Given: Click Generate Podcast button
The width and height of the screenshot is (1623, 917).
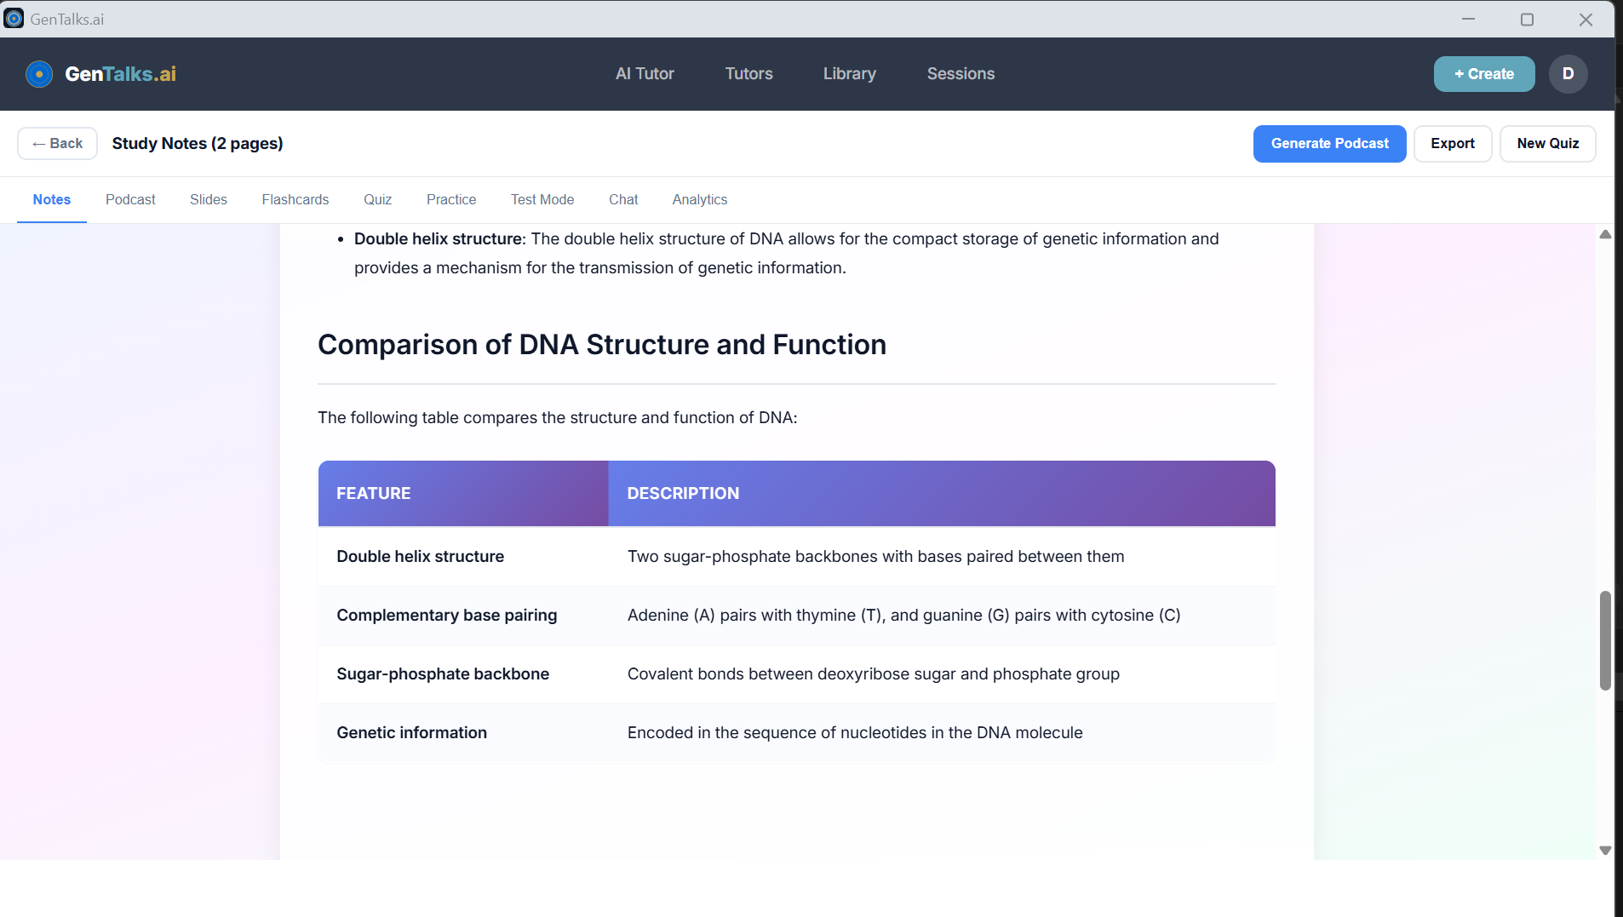Looking at the screenshot, I should click(1329, 143).
